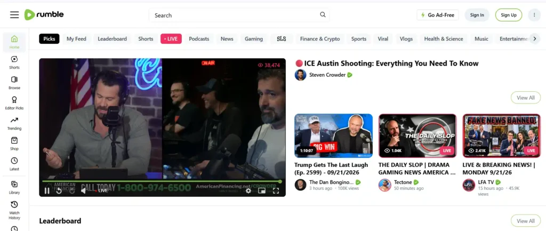Open Library in the sidebar
This screenshot has height=231, width=546.
click(14, 187)
